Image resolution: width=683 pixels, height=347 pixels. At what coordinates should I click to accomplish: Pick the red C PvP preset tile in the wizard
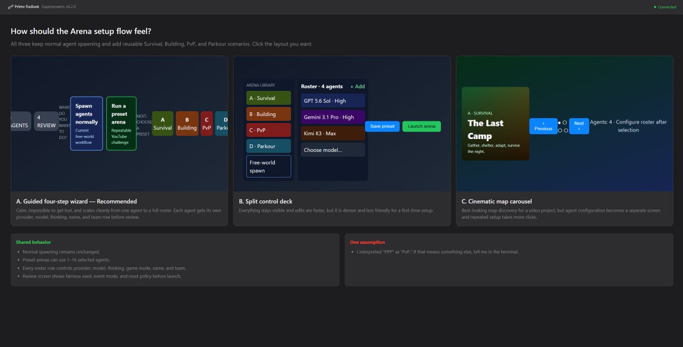(x=207, y=124)
